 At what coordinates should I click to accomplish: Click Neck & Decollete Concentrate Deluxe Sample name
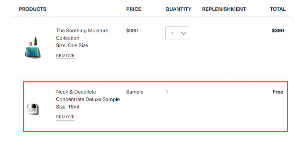pyautogui.click(x=88, y=96)
